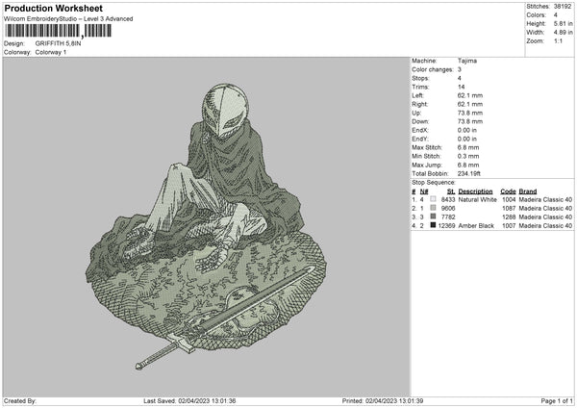Click the 'St.' column header
Image resolution: width=577 pixels, height=408 pixels.
[x=451, y=191]
